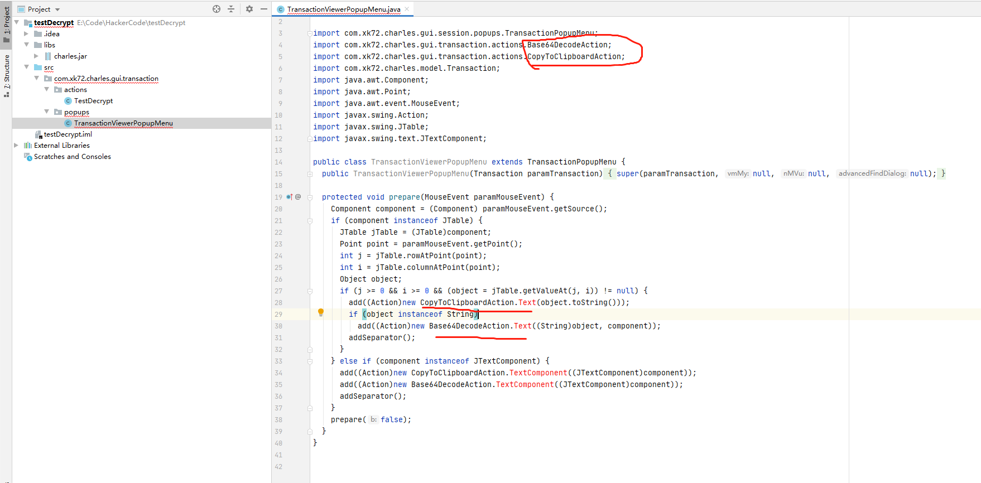Collapse the libs folder

pyautogui.click(x=26, y=45)
